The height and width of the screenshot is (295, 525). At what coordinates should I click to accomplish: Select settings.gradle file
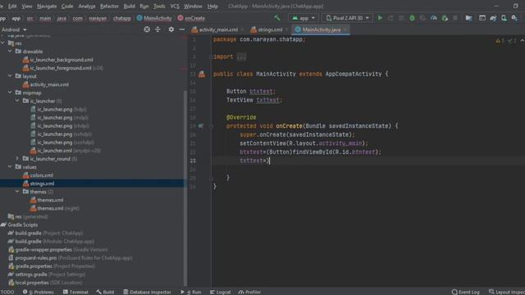pos(47,275)
